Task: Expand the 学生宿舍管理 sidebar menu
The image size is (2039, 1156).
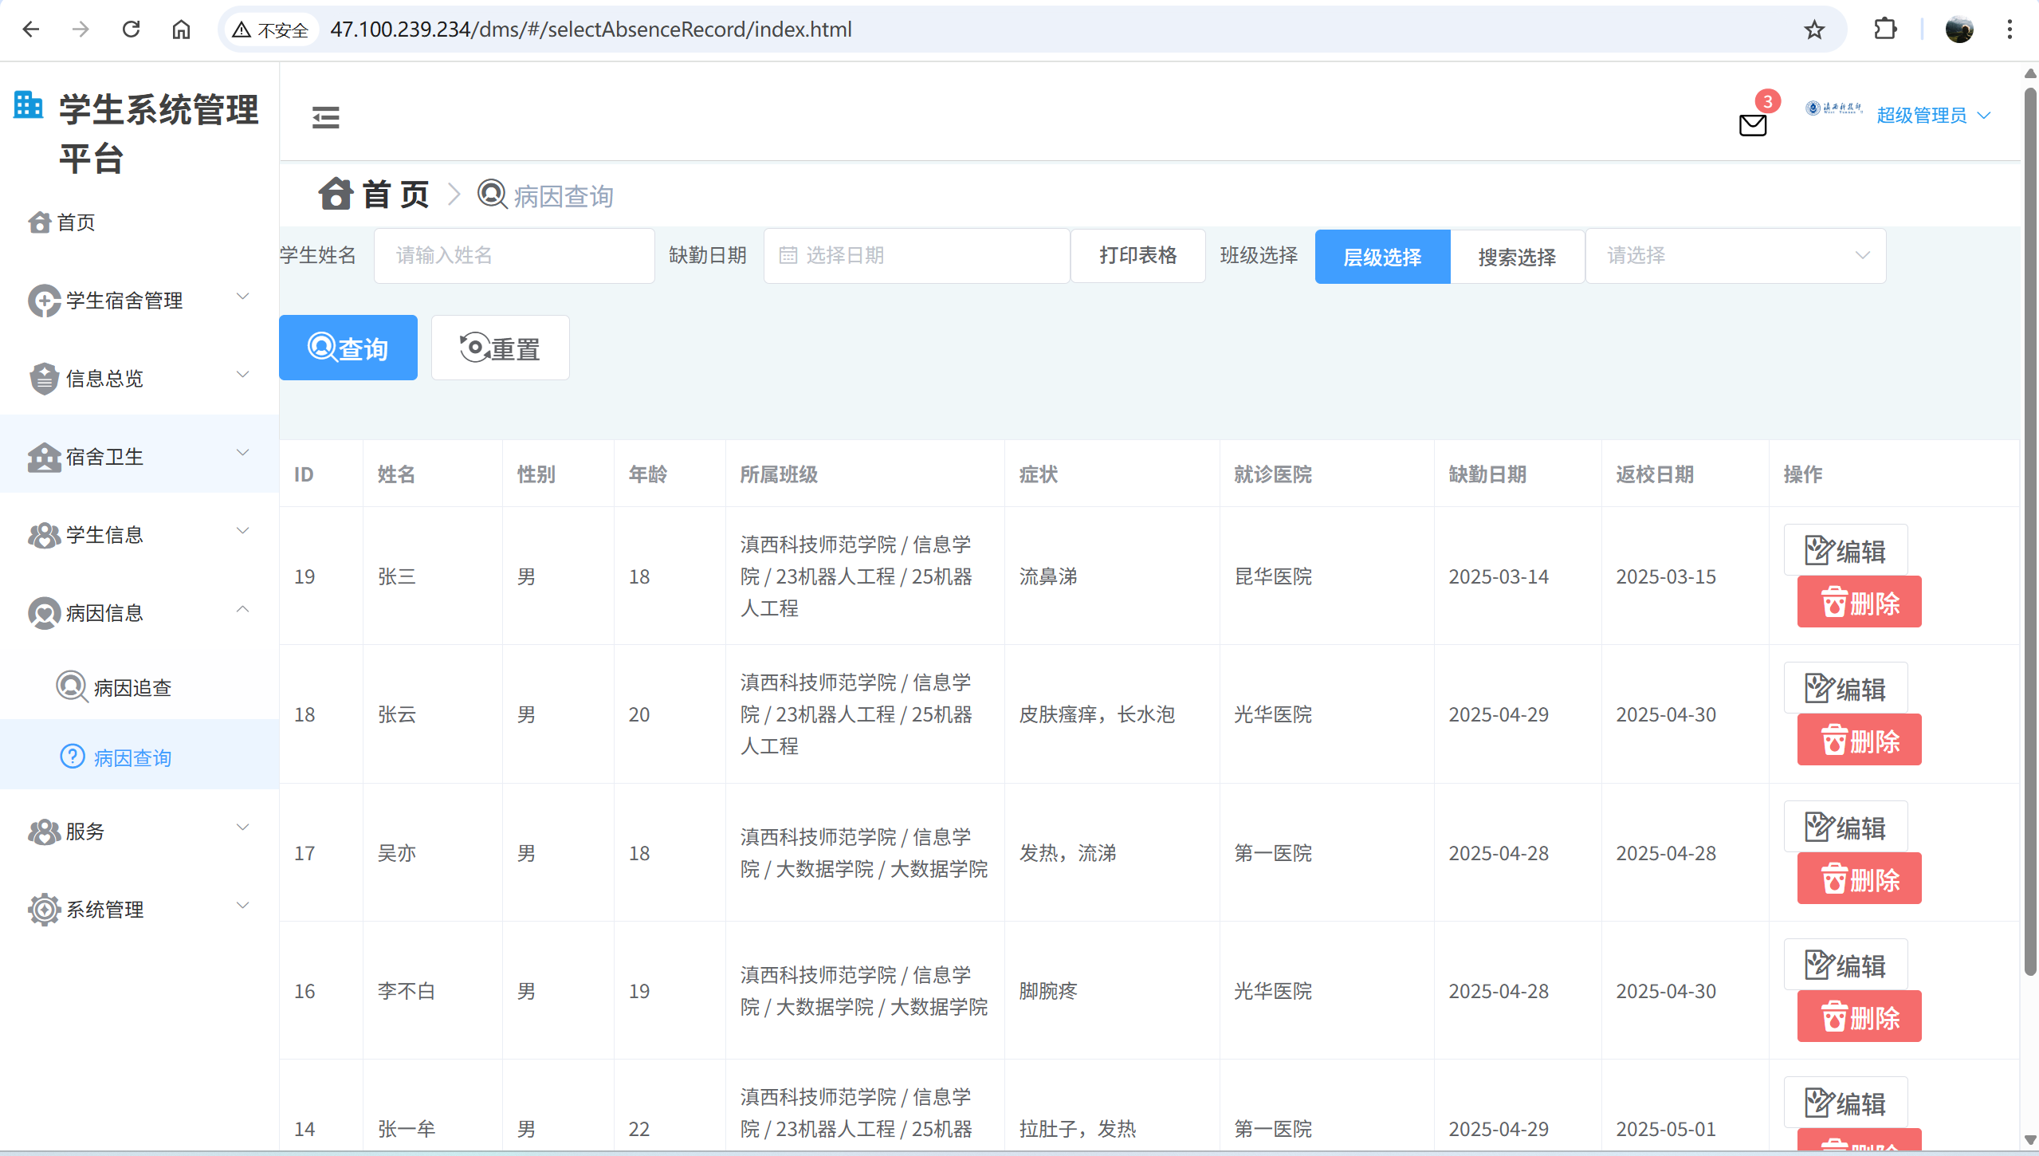Action: (139, 300)
